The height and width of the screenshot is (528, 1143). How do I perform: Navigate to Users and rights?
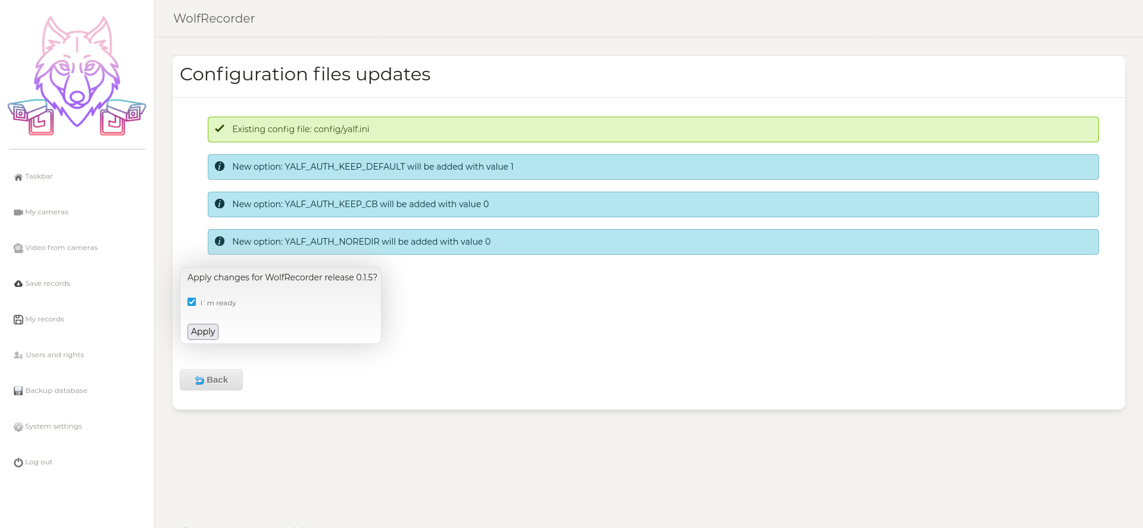tap(55, 355)
